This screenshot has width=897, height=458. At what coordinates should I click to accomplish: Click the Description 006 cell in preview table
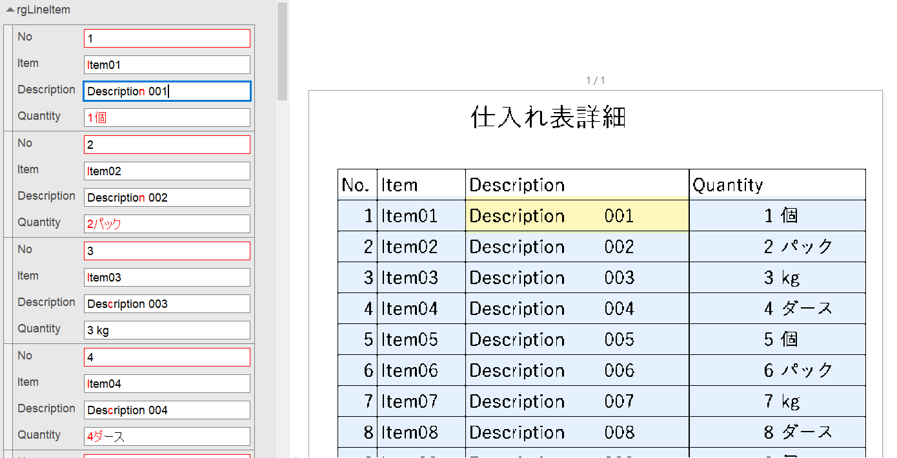[577, 370]
